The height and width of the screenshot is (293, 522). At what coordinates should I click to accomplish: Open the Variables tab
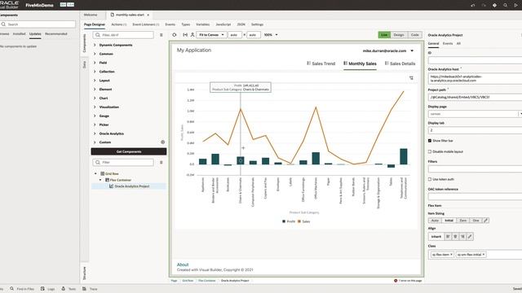(202, 24)
